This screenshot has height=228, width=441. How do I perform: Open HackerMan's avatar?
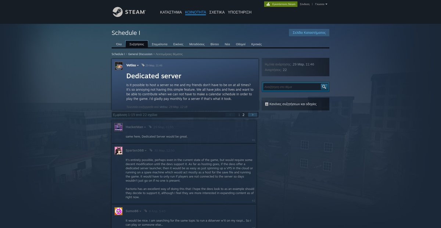click(118, 127)
